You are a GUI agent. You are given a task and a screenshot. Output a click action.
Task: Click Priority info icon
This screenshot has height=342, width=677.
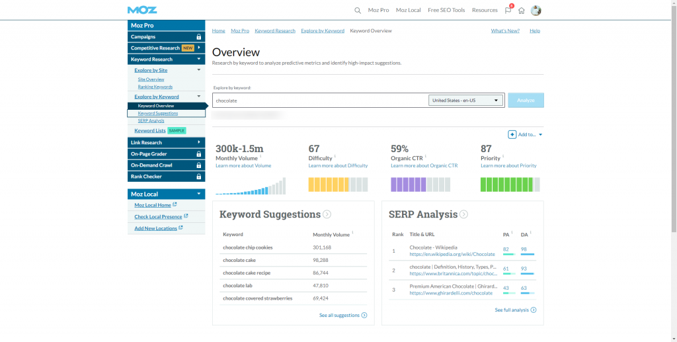(x=503, y=156)
